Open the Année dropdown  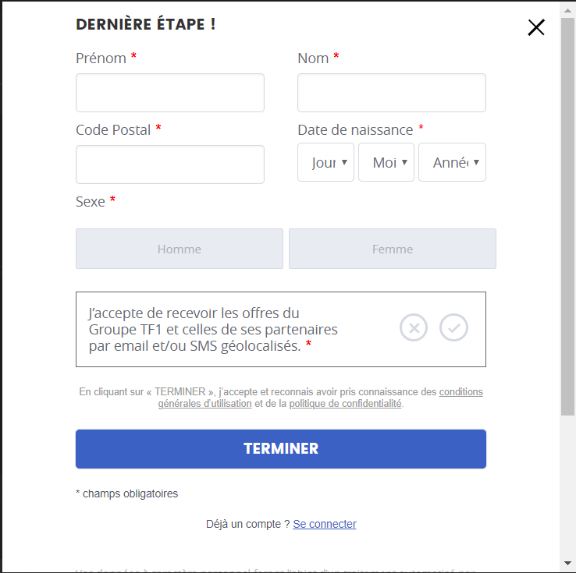click(452, 162)
